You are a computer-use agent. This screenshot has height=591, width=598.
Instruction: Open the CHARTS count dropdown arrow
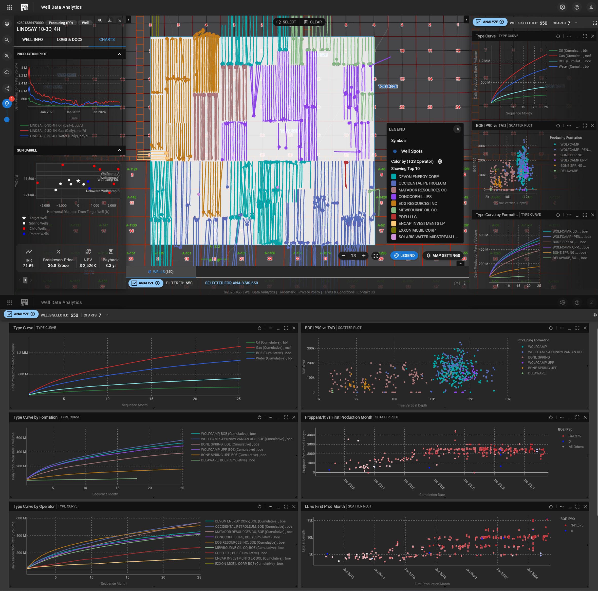click(576, 23)
